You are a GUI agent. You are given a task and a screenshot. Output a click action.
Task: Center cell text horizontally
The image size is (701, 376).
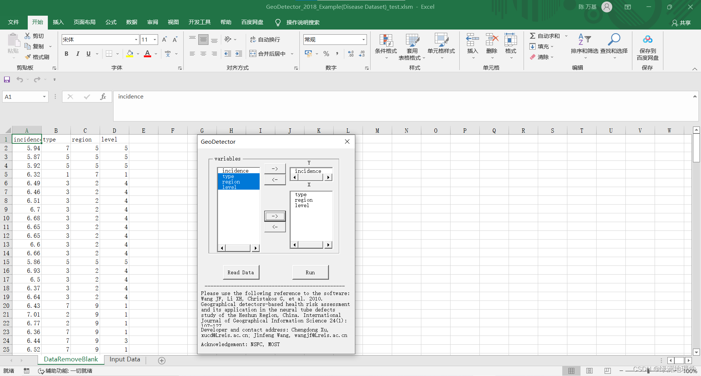pyautogui.click(x=203, y=54)
